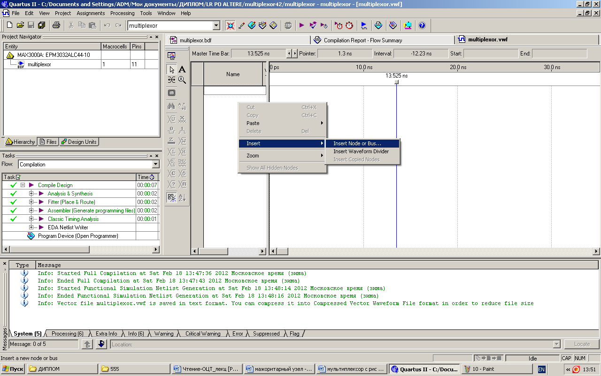Select the Text tool letter A
The width and height of the screenshot is (601, 376).
[x=182, y=70]
